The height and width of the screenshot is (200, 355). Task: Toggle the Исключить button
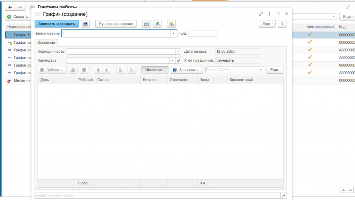(155, 70)
